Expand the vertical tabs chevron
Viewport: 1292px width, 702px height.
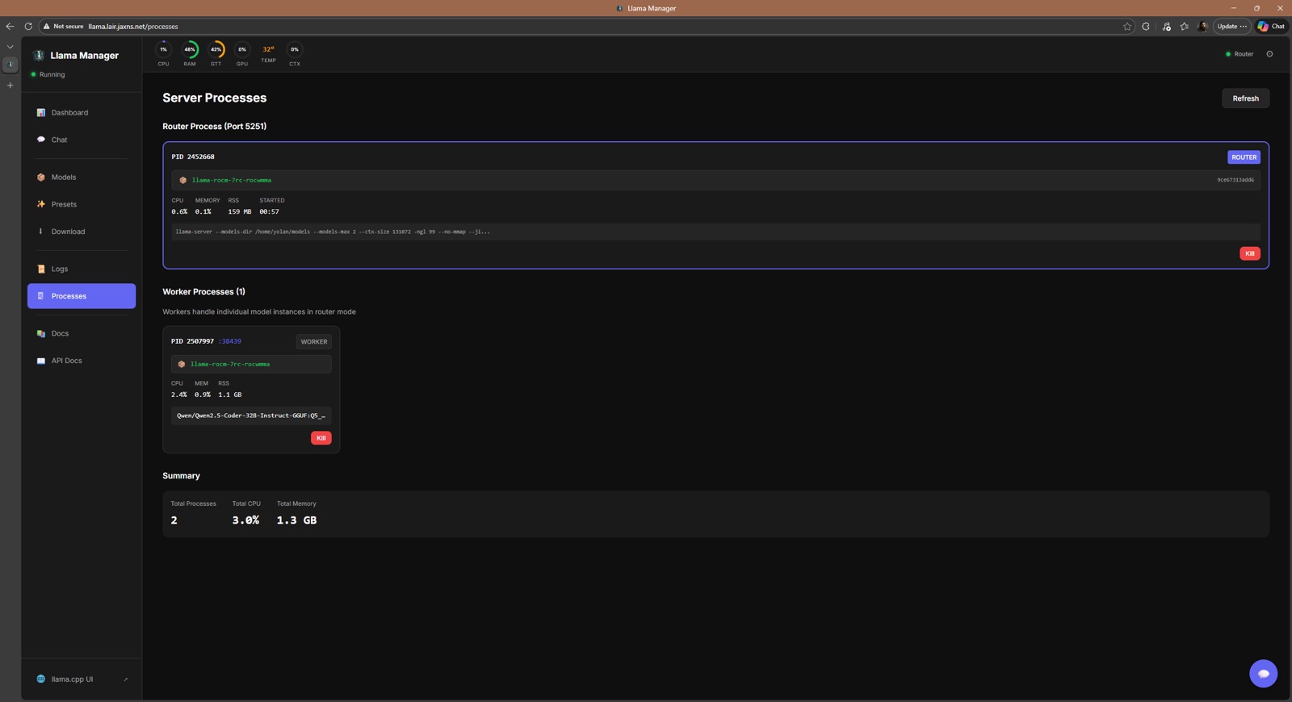[x=10, y=47]
